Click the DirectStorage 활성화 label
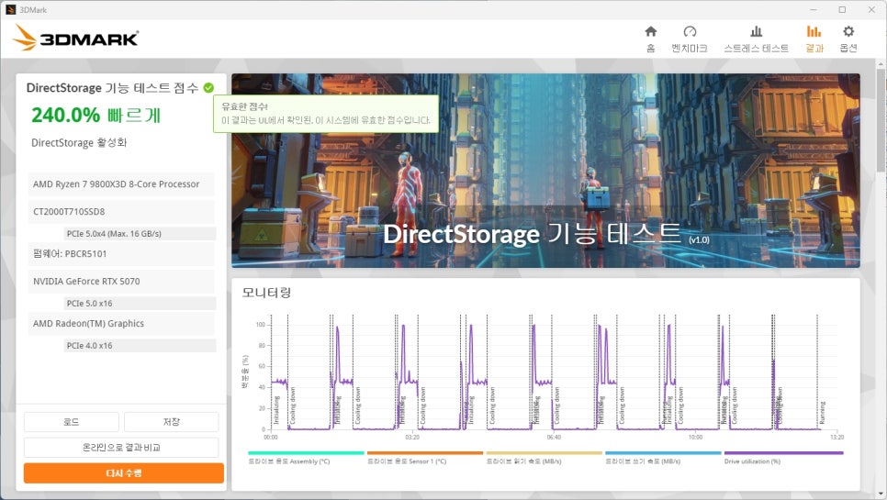The width and height of the screenshot is (887, 500). click(x=79, y=142)
